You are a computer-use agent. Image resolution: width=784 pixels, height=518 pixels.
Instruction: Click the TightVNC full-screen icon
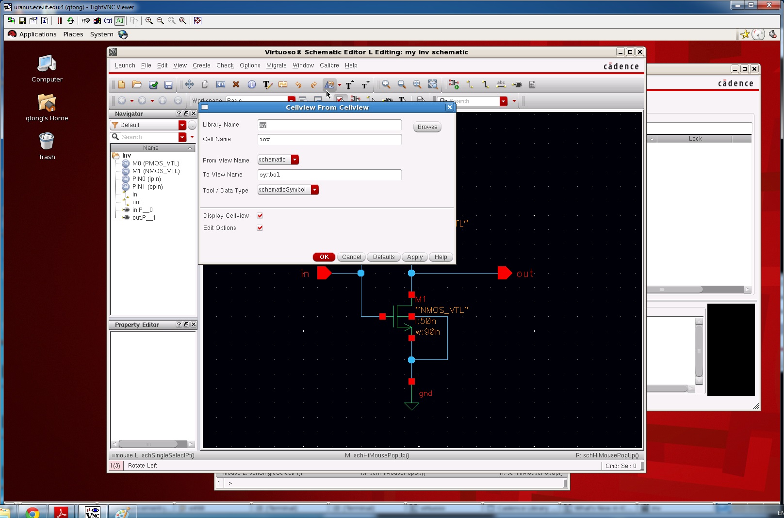(x=197, y=21)
